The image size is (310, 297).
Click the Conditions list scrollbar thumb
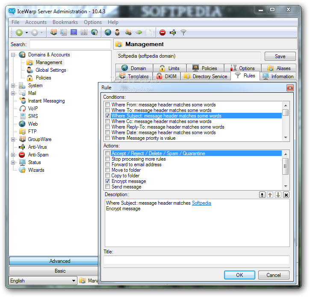286,112
